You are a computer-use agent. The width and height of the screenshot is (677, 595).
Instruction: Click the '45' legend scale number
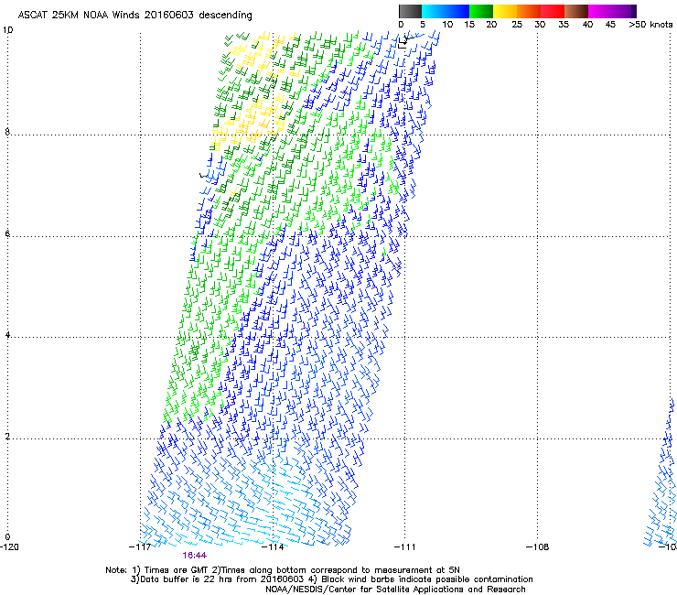tap(610, 25)
